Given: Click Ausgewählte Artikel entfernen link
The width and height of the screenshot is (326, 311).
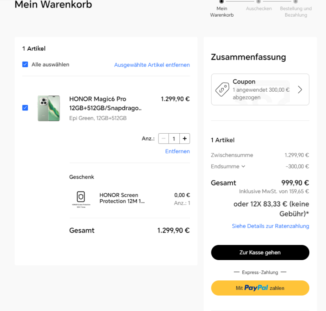Looking at the screenshot, I should [152, 65].
